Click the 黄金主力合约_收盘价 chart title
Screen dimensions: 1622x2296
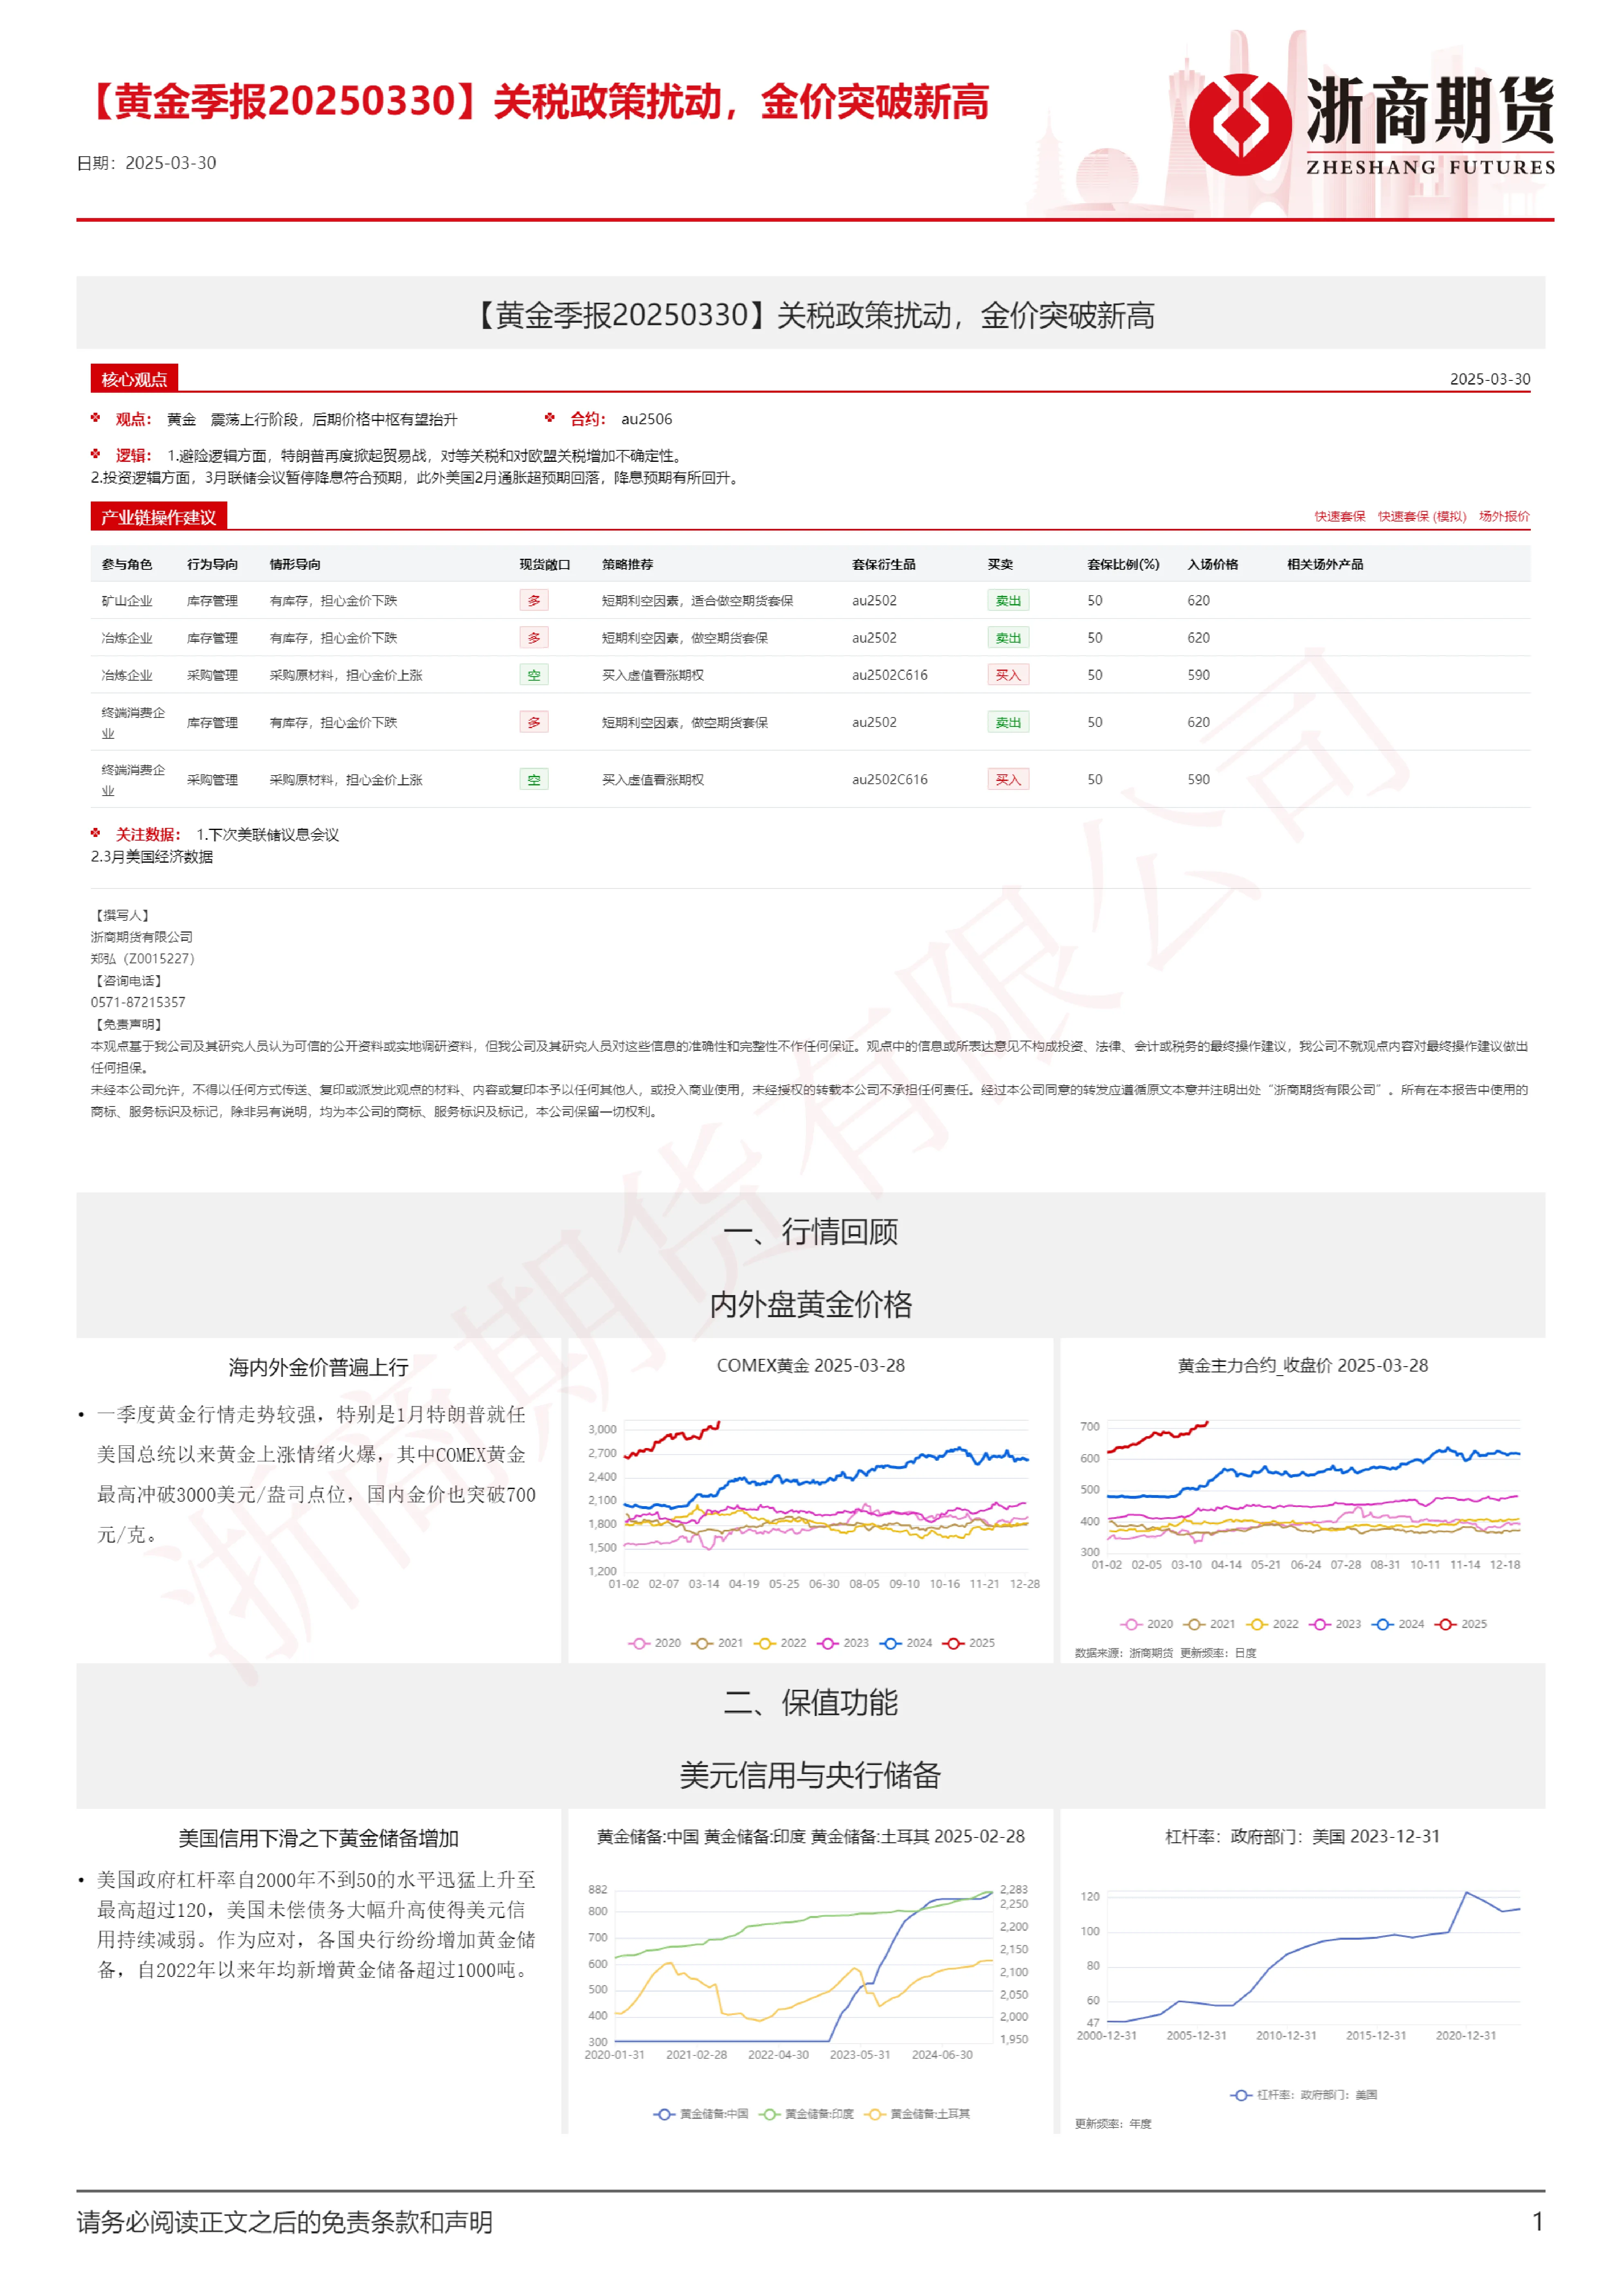[1302, 1365]
